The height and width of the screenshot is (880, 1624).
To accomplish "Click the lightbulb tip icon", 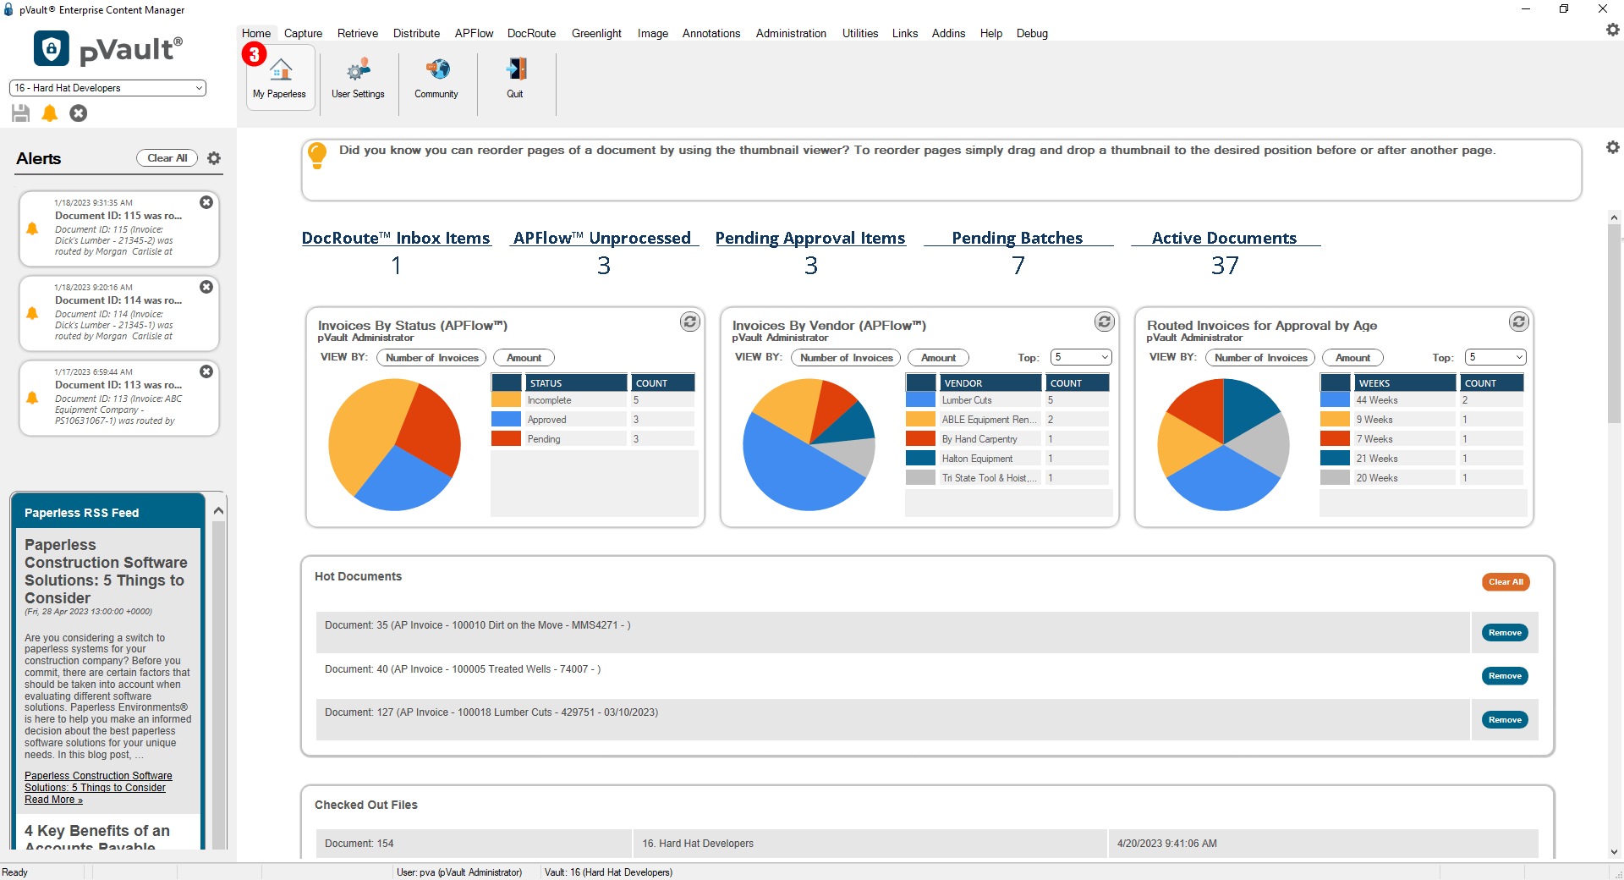I will tap(317, 155).
